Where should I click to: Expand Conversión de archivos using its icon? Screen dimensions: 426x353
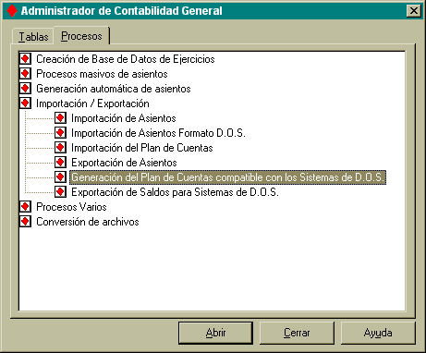pos(25,222)
